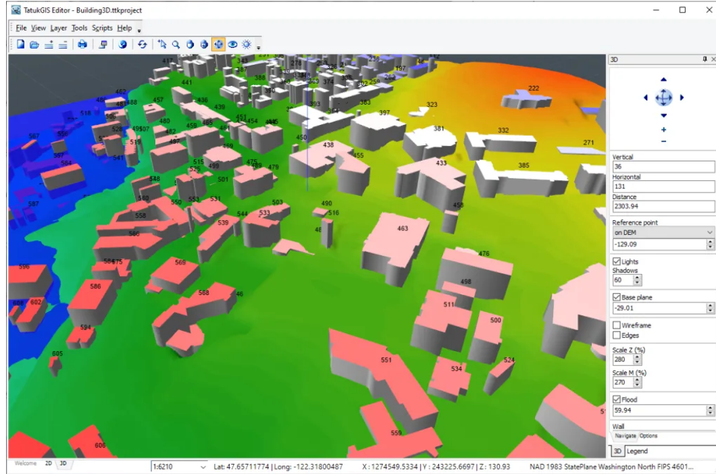Click the plus zoom-in button in 3D panel
The image size is (716, 474).
pos(663,130)
